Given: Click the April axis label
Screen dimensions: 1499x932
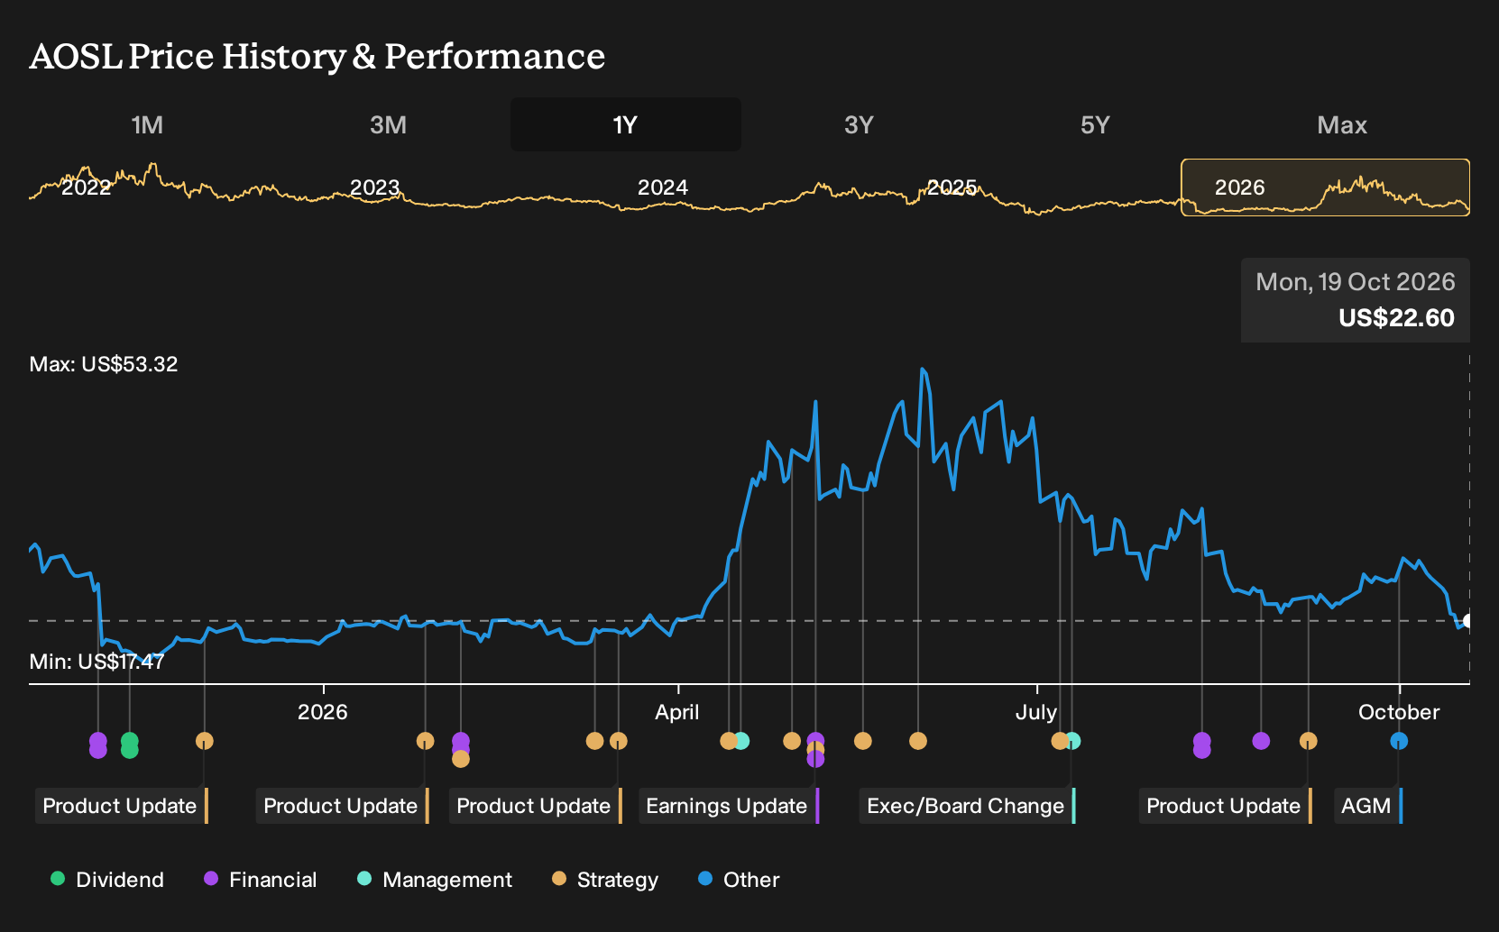Looking at the screenshot, I should pyautogui.click(x=677, y=712).
